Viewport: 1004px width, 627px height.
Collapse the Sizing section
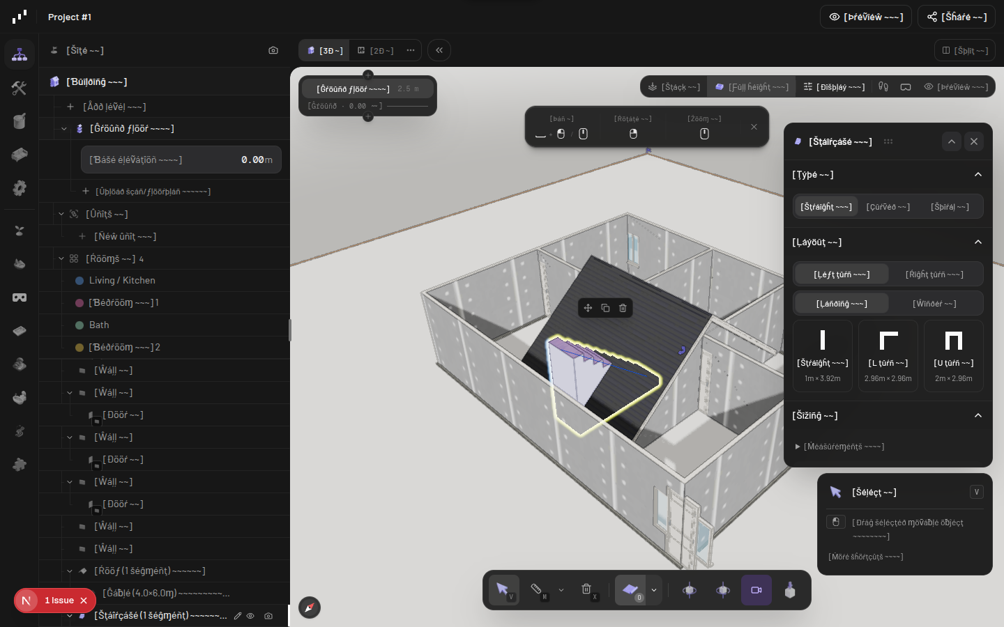(978, 416)
